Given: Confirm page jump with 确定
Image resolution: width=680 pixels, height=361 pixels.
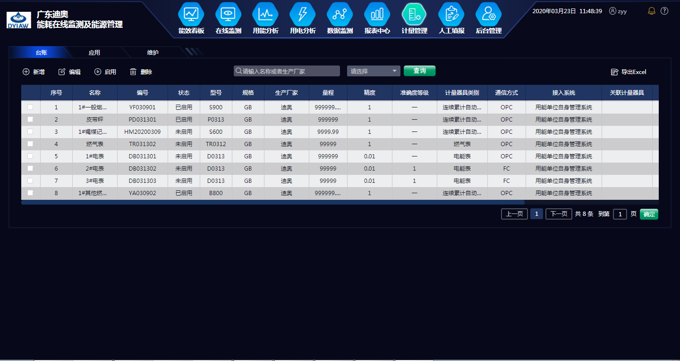Looking at the screenshot, I should point(649,214).
